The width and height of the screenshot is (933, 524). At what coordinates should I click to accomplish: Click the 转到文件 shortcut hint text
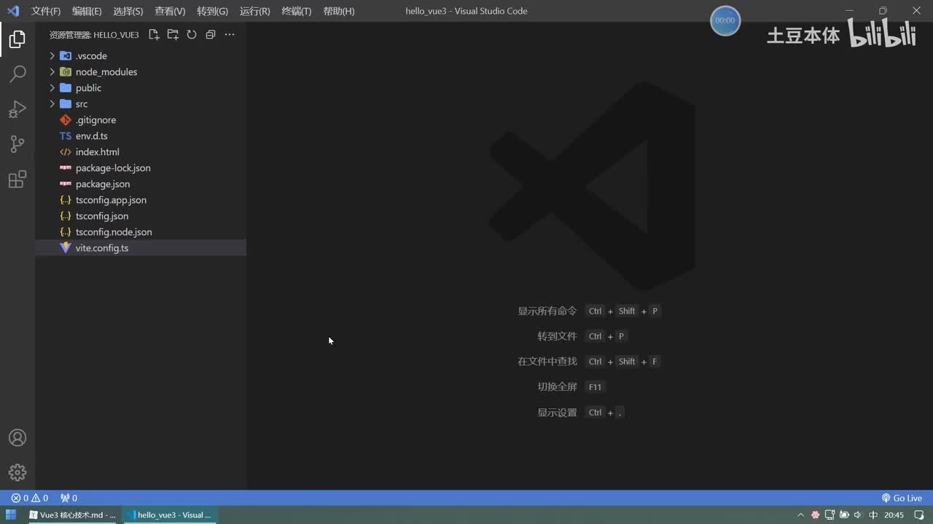557,336
